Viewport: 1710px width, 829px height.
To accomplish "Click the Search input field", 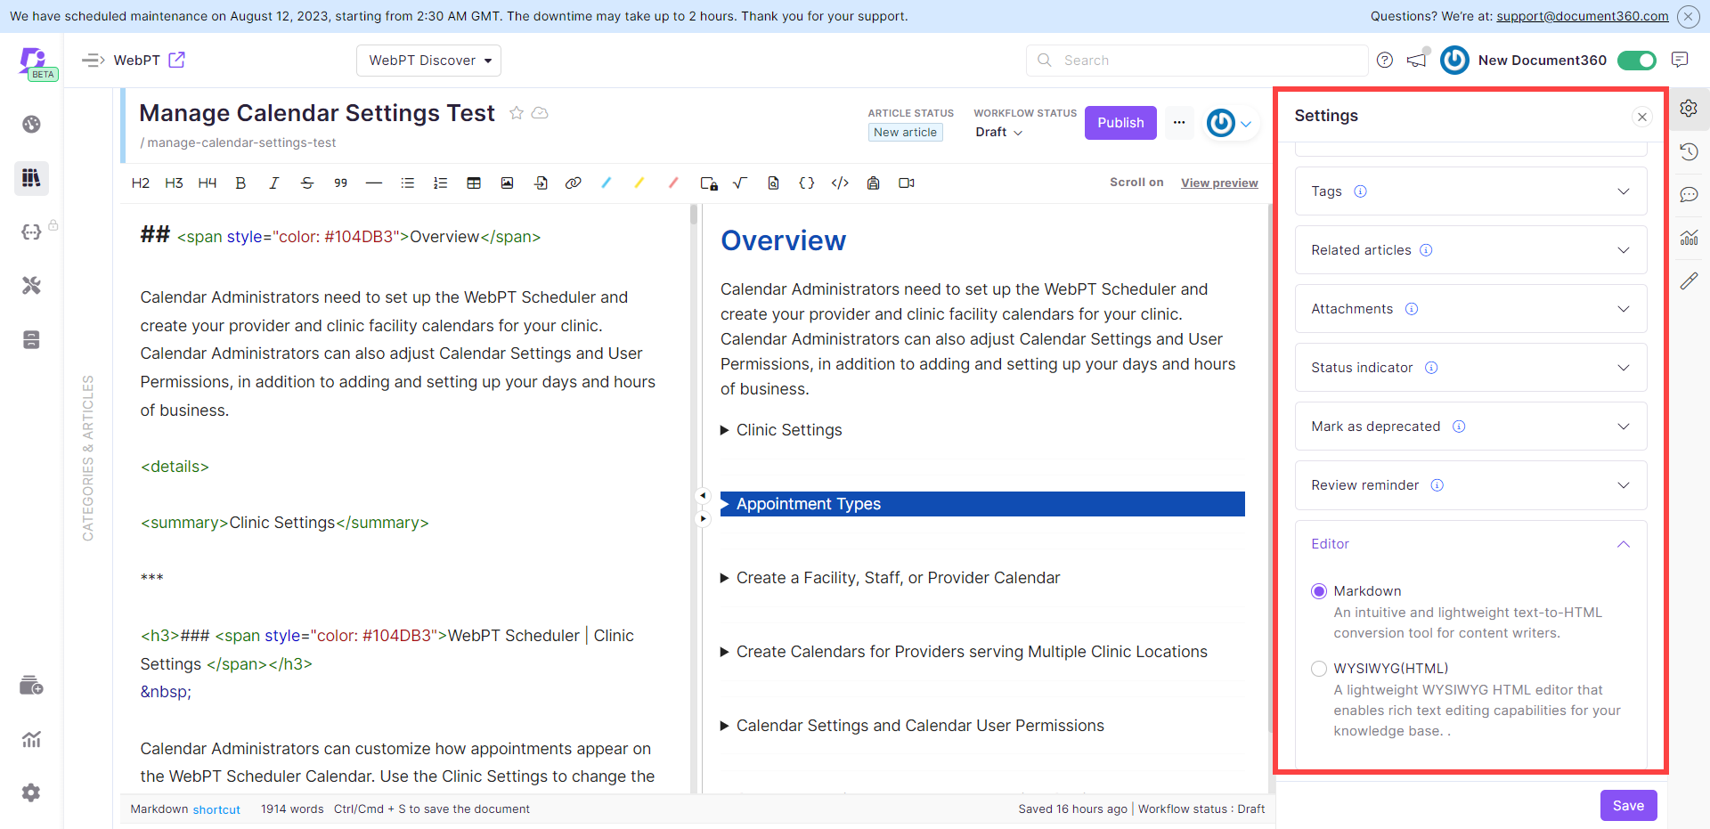I will tap(1197, 61).
